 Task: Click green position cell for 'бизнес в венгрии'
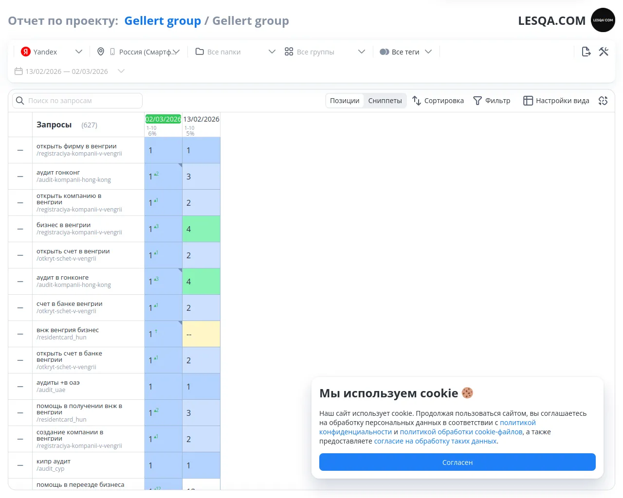[x=201, y=229]
